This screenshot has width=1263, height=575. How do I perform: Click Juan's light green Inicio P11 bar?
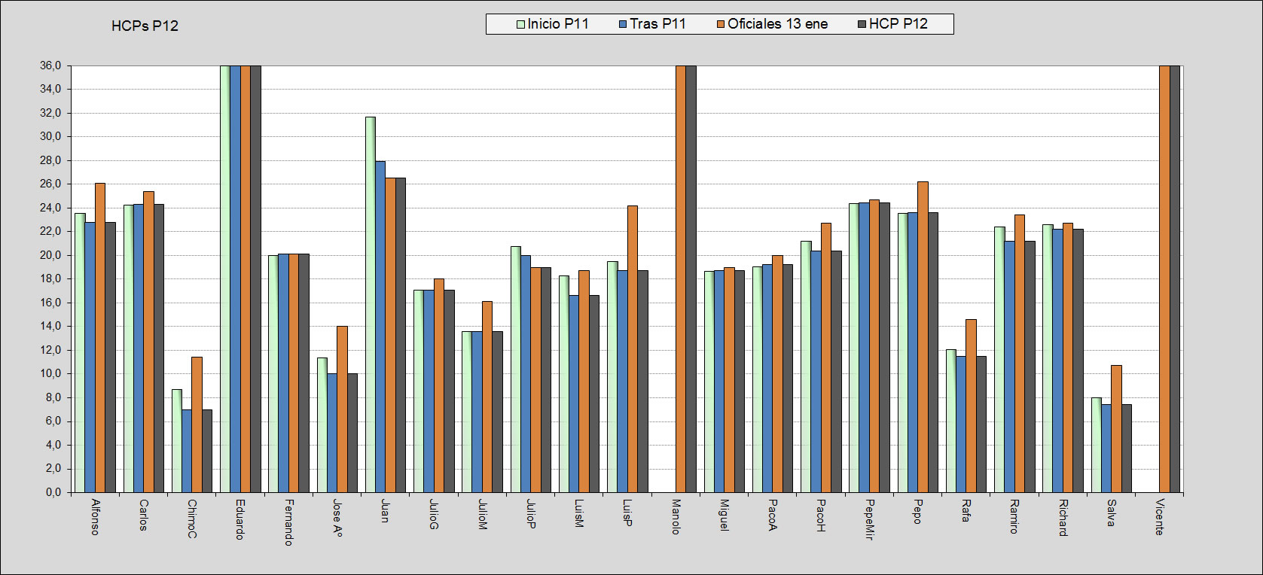pyautogui.click(x=371, y=301)
